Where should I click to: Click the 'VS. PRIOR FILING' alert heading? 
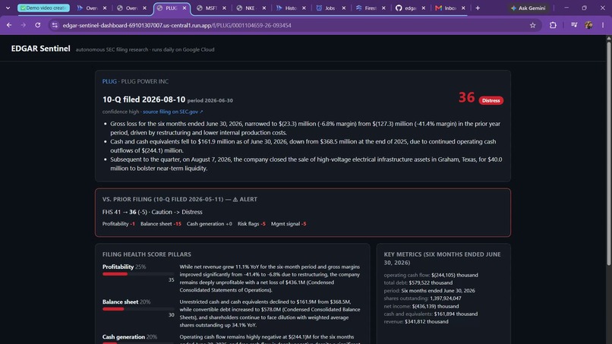180,199
